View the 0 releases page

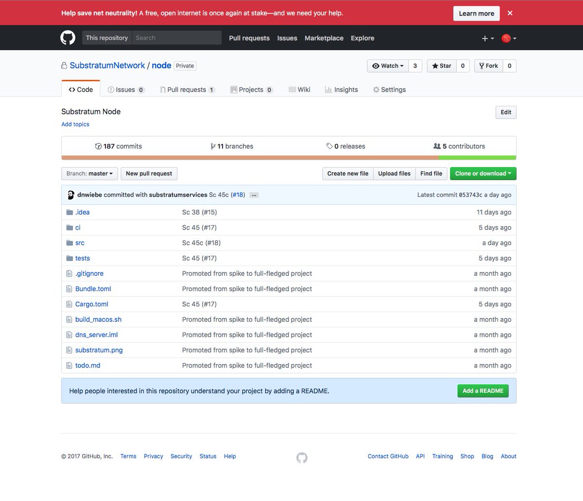pyautogui.click(x=346, y=146)
